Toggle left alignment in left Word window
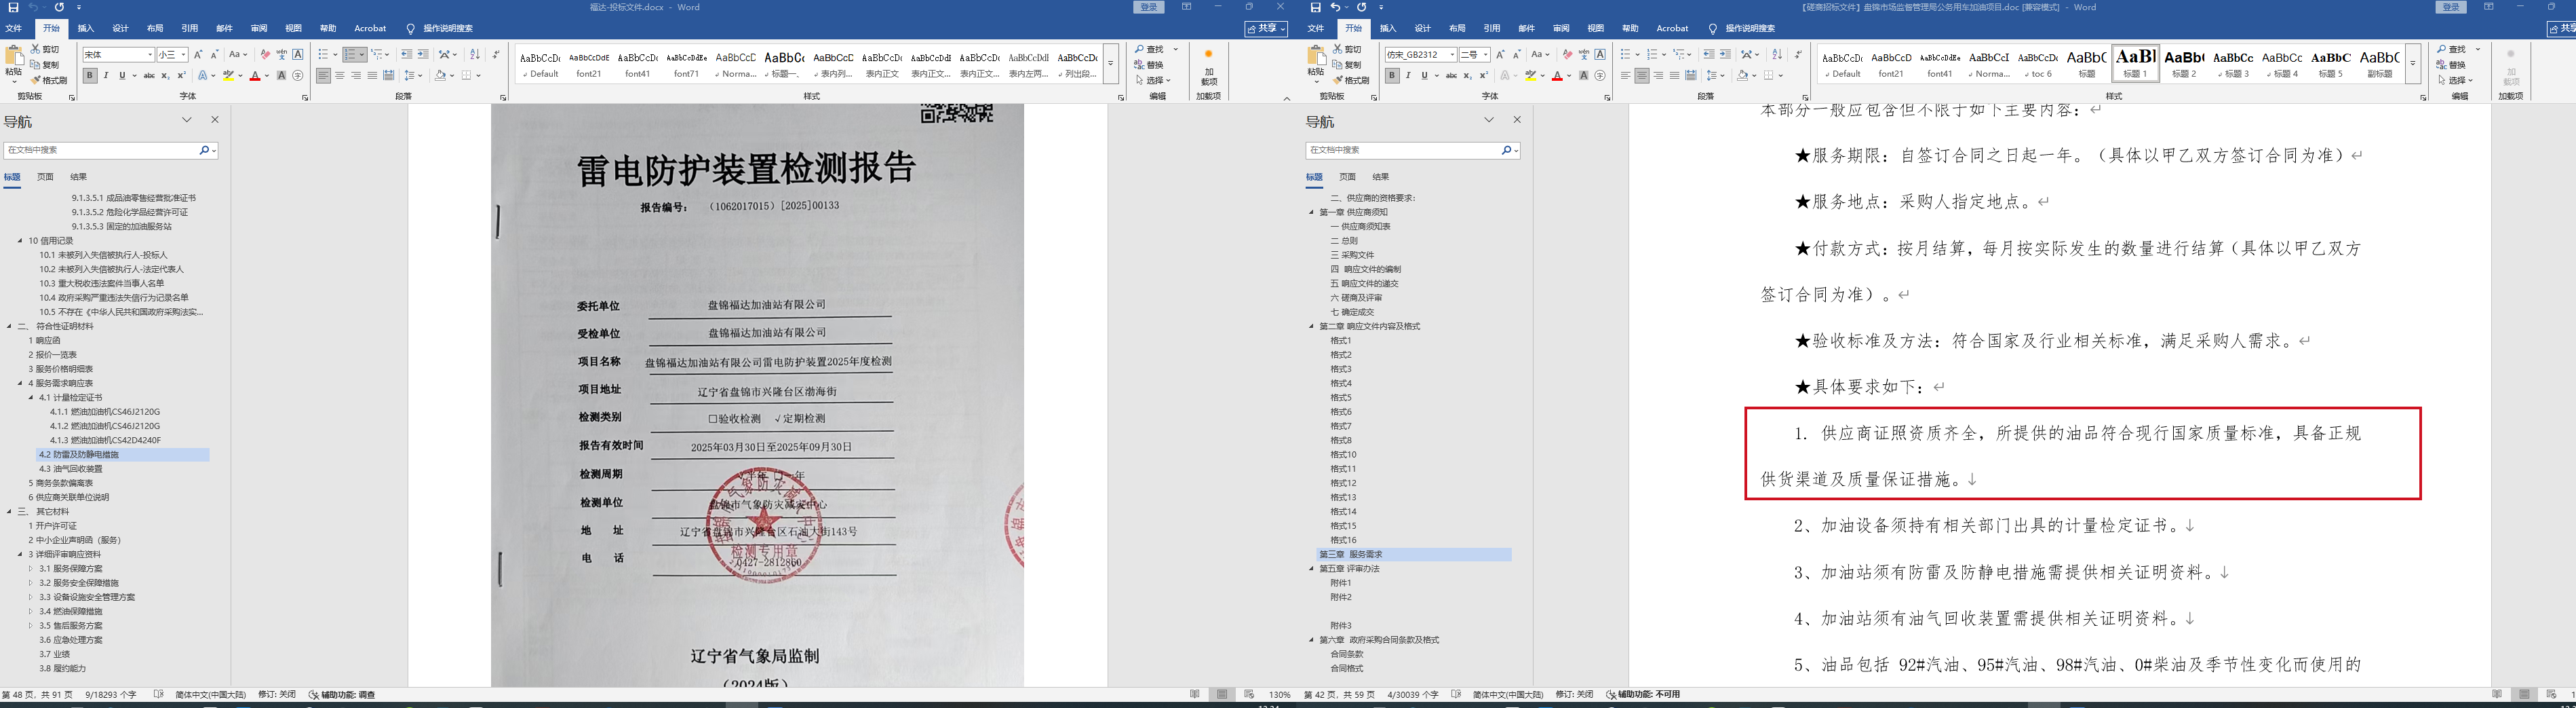Screen dimensions: 2576x708 point(323,75)
